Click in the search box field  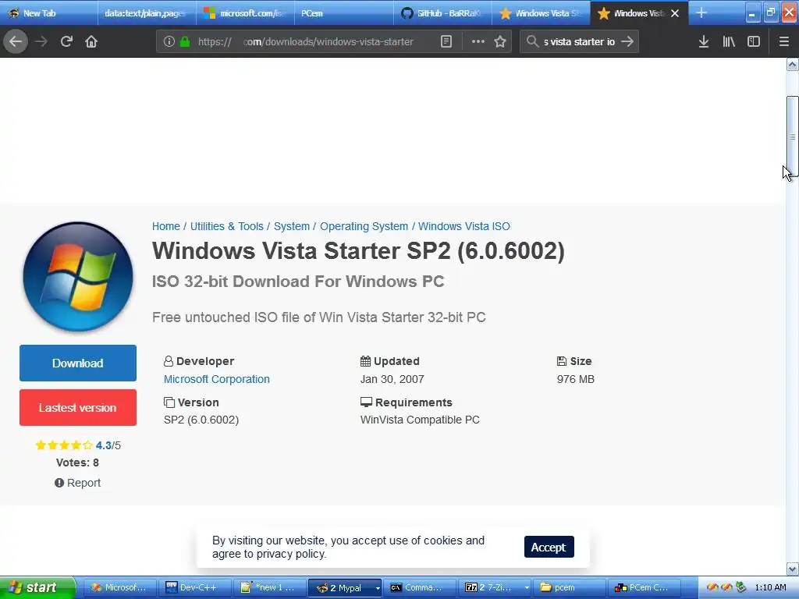579,42
